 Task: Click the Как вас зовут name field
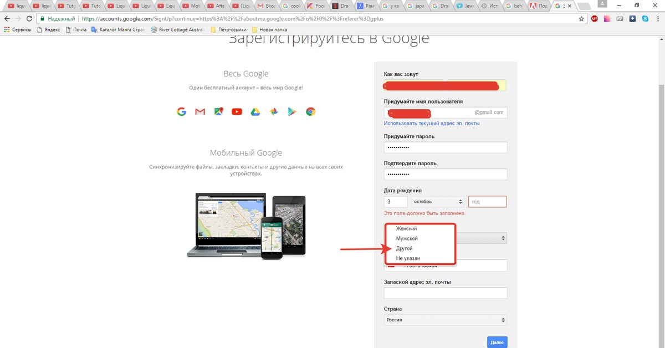pyautogui.click(x=446, y=85)
